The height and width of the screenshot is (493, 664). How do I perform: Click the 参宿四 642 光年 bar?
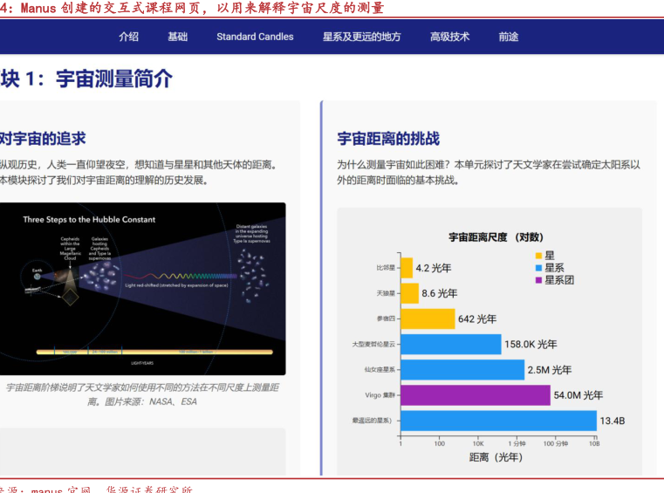(x=428, y=318)
